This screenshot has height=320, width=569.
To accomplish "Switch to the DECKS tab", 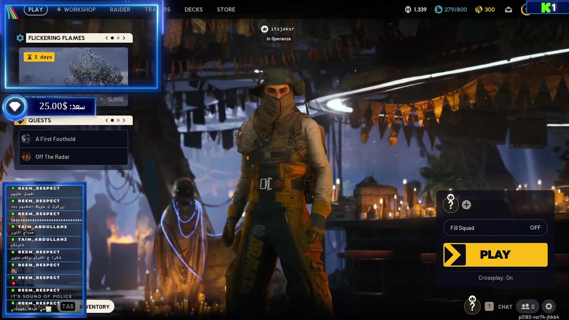I will click(193, 9).
